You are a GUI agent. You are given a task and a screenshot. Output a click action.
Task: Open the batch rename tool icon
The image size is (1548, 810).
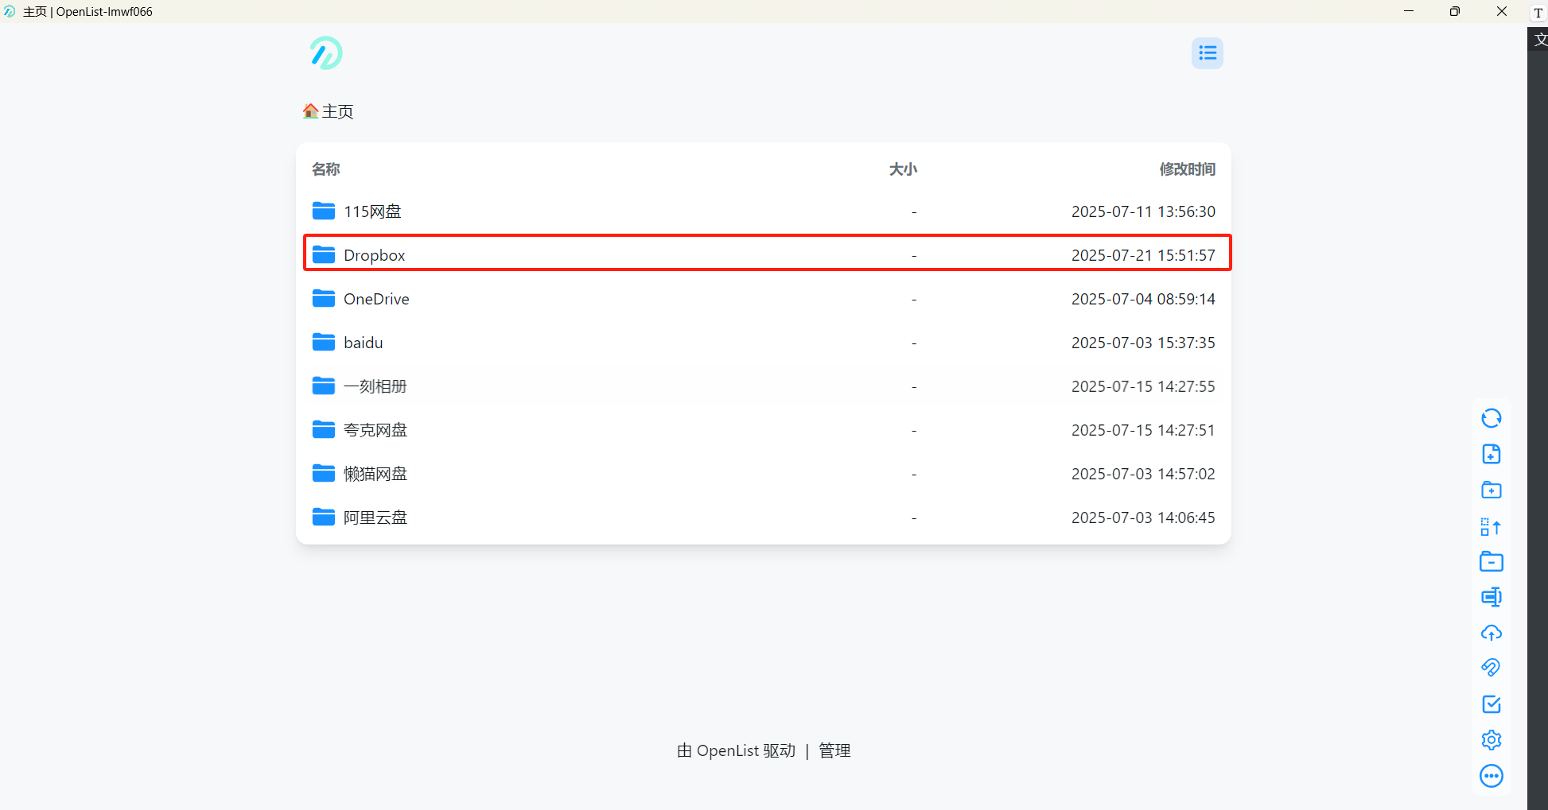pyautogui.click(x=1492, y=597)
